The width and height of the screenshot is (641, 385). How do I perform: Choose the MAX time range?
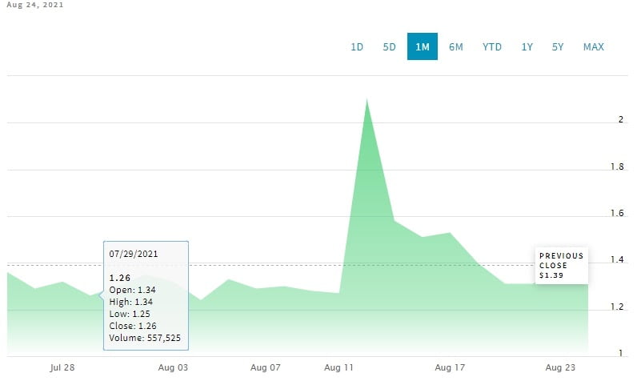click(x=593, y=46)
